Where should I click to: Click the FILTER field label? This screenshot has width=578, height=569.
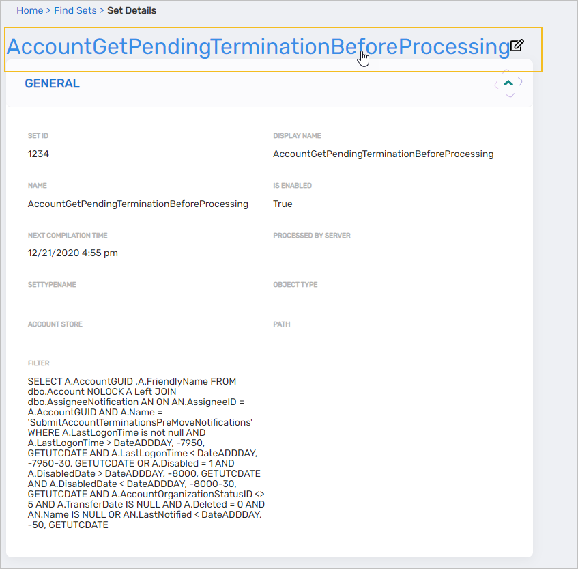(39, 363)
